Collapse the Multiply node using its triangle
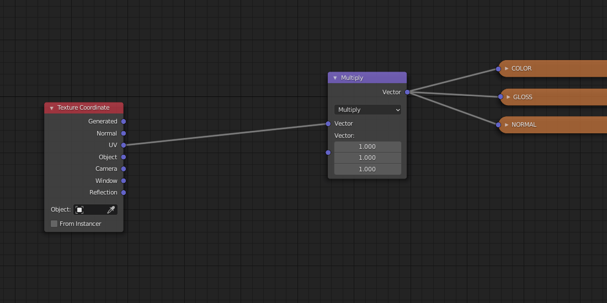 [336, 78]
